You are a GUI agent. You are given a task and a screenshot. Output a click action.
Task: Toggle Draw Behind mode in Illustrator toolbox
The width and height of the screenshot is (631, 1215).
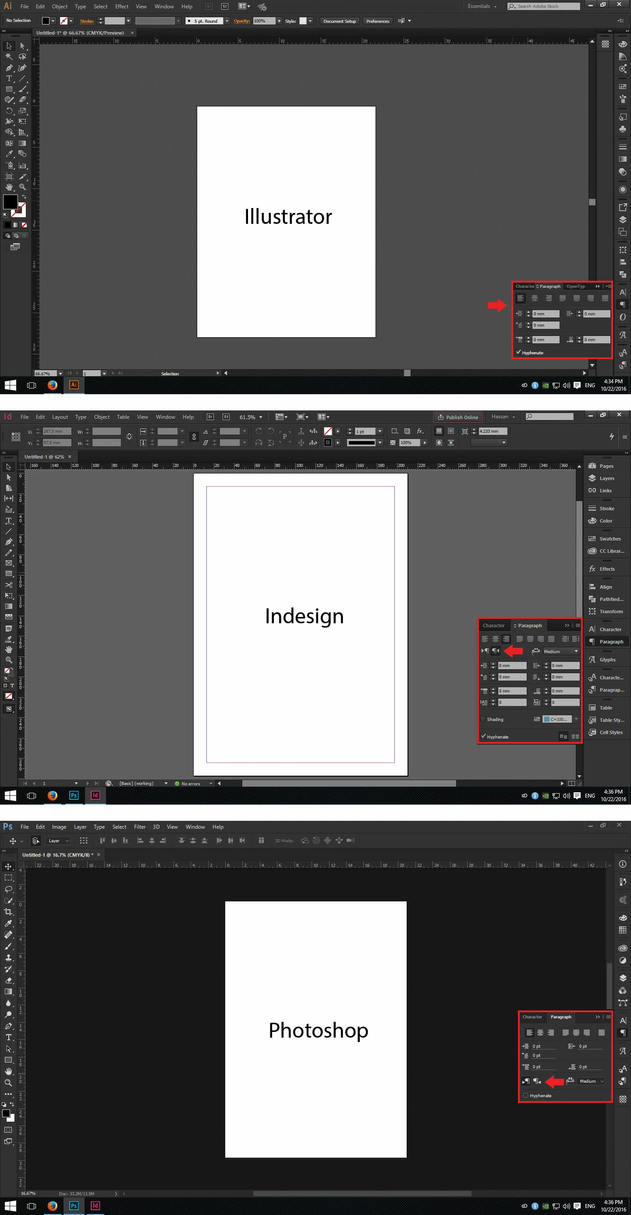(x=16, y=235)
